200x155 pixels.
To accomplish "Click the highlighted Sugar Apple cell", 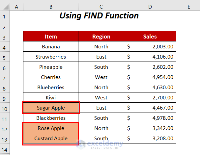I will point(51,108).
